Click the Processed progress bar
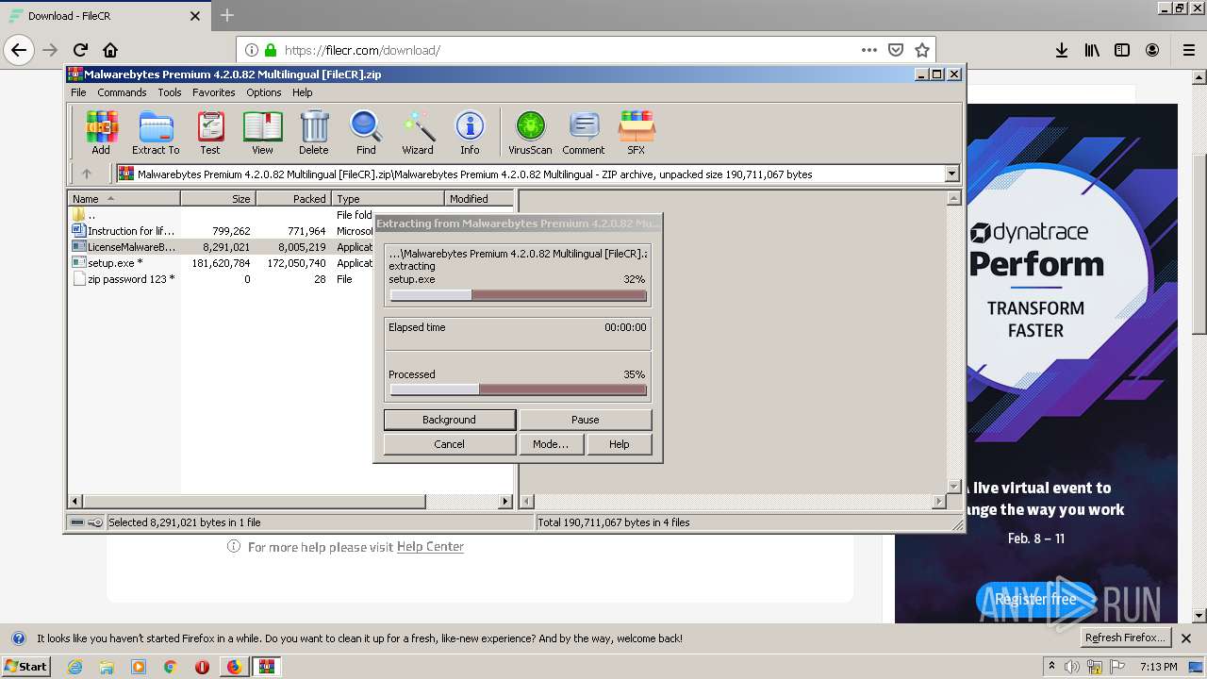1207x679 pixels. click(519, 389)
